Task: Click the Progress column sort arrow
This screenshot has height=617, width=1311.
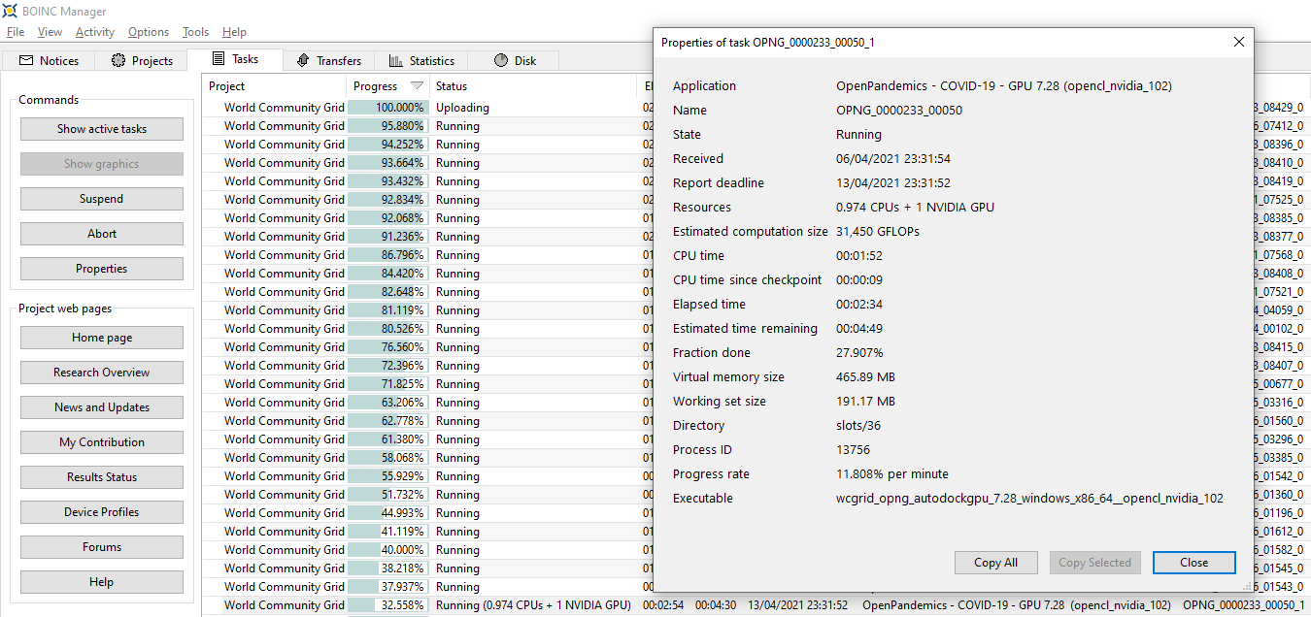Action: (x=417, y=86)
